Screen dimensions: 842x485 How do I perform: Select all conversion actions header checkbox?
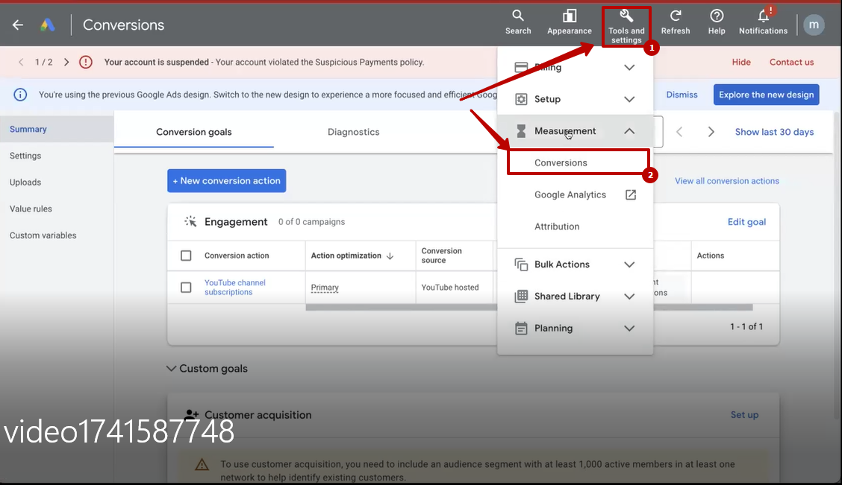186,256
